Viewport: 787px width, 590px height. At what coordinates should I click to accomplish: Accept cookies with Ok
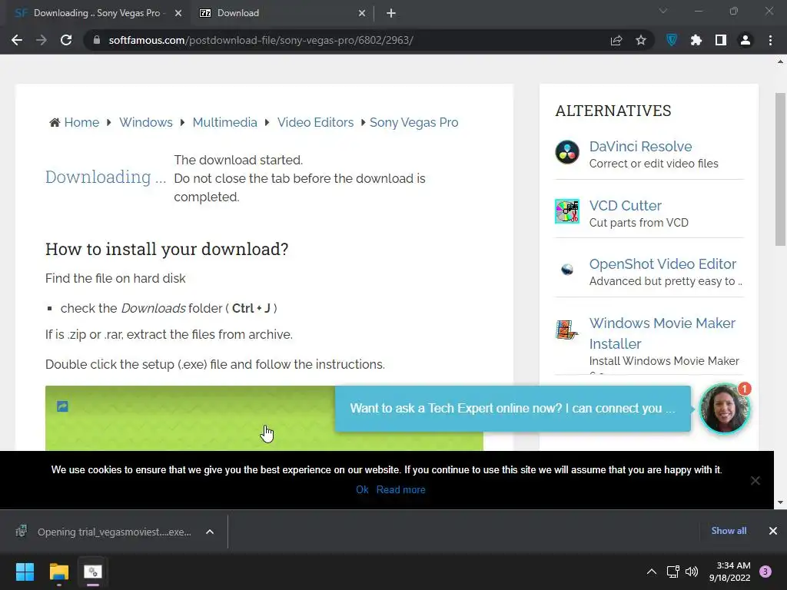[x=362, y=489]
